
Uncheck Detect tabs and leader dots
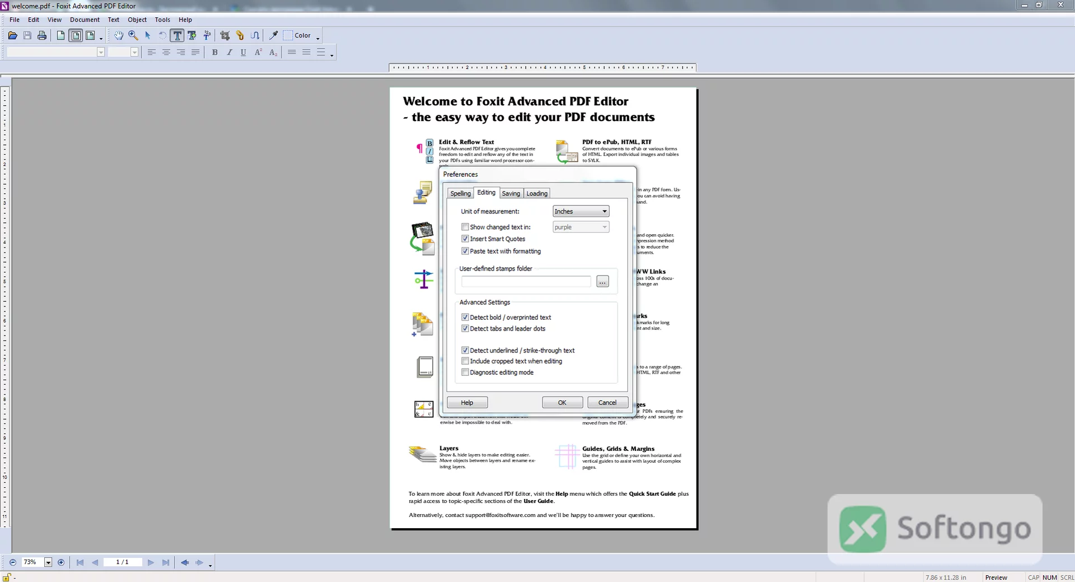point(465,328)
